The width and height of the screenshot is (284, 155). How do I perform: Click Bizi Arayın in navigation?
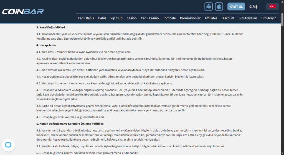point(269,18)
